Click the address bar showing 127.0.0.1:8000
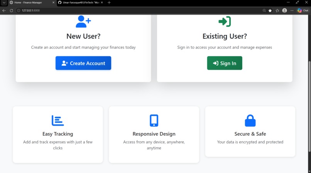The width and height of the screenshot is (311, 173). tap(139, 10)
